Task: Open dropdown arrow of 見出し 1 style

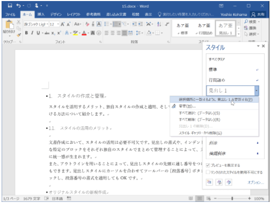Action: (x=256, y=90)
